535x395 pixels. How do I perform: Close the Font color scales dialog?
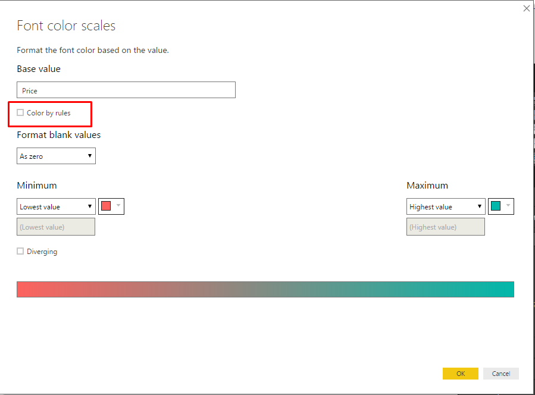526,8
